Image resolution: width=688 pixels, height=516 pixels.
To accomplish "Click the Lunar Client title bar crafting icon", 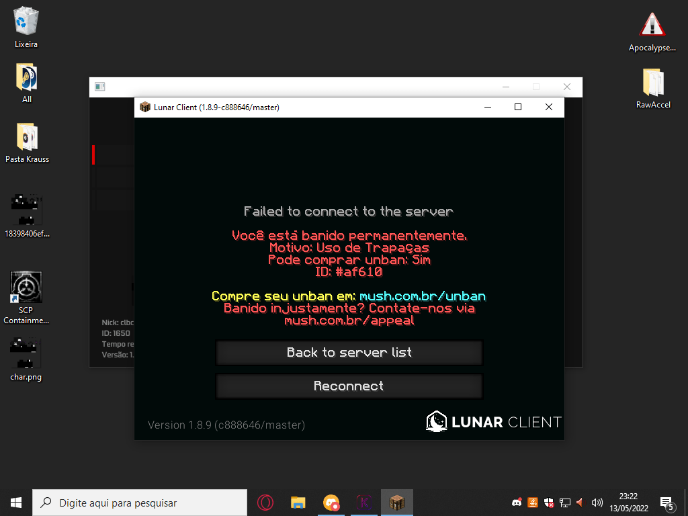I will pos(145,107).
